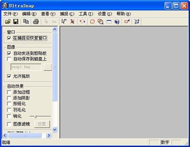Click the Open file folder icon
The image size is (190, 147).
[8, 22]
